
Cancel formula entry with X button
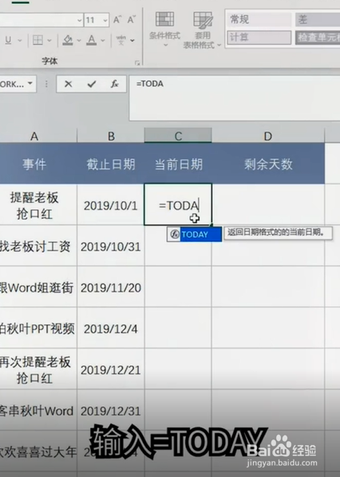point(69,84)
